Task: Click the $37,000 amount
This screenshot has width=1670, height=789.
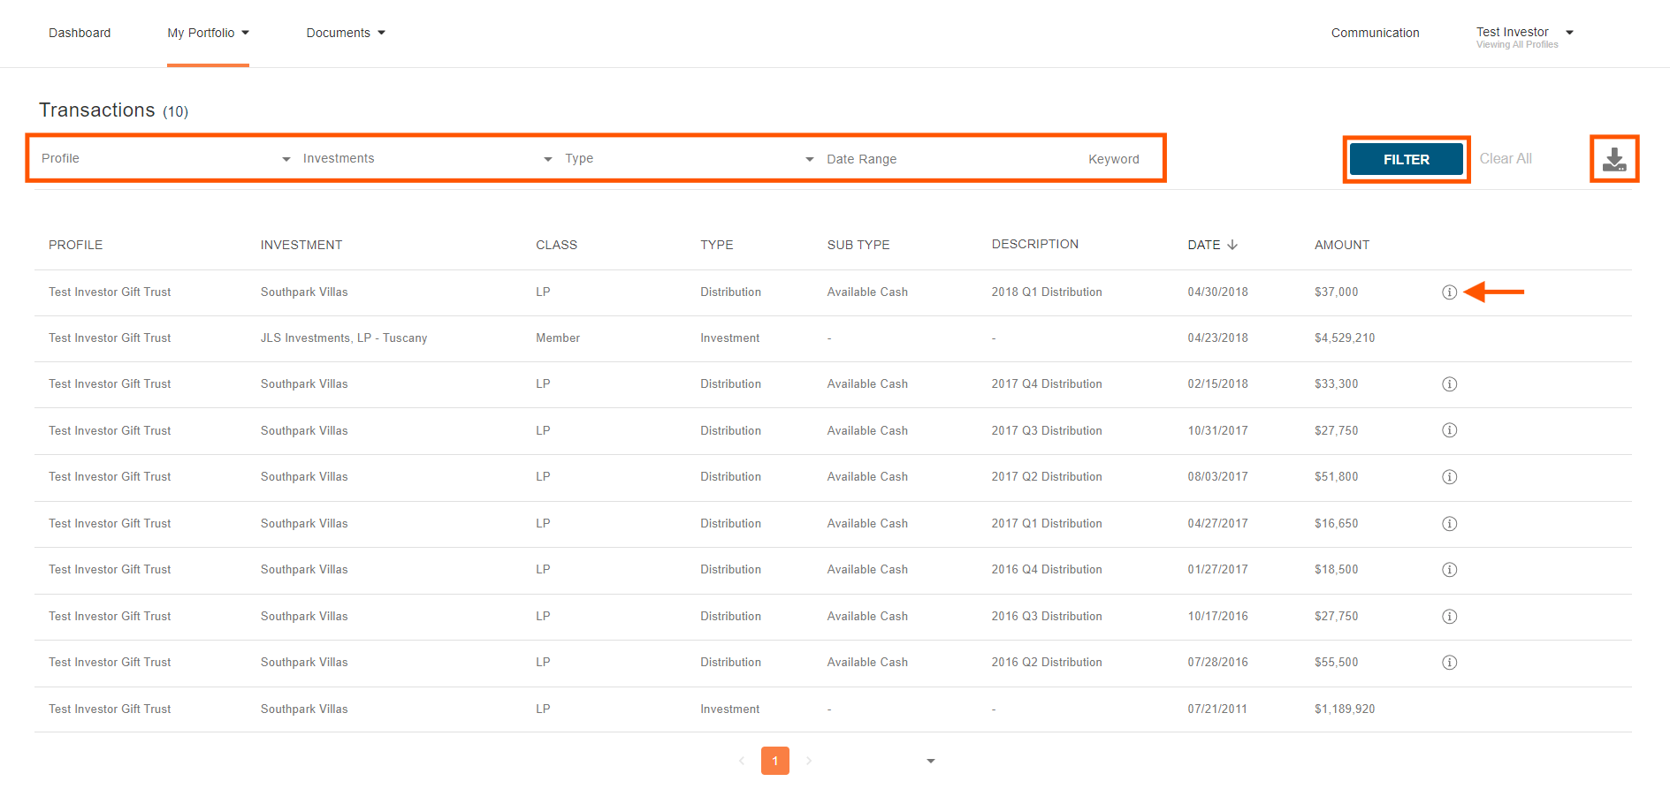Action: click(x=1336, y=292)
